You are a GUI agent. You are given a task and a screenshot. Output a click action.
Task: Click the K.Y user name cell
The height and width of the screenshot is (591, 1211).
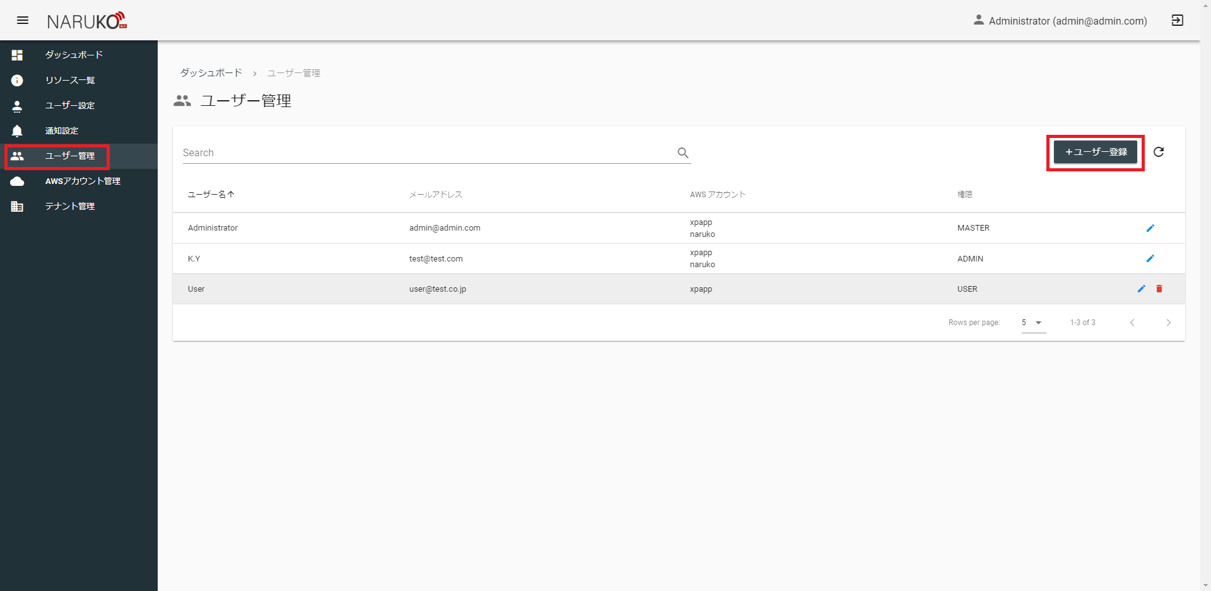pyautogui.click(x=194, y=259)
